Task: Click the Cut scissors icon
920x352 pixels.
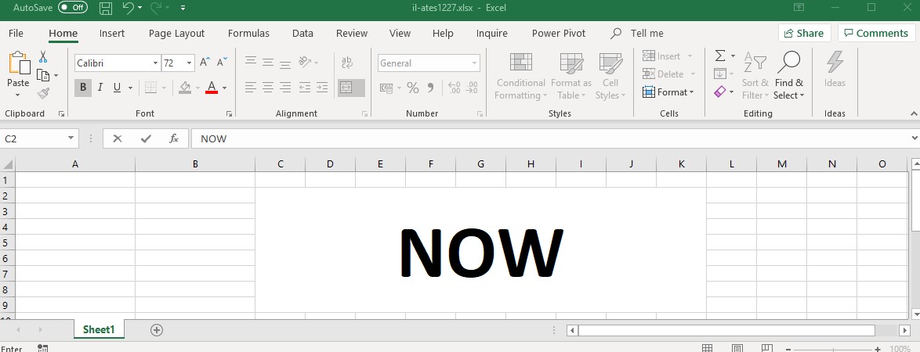Action: 43,57
